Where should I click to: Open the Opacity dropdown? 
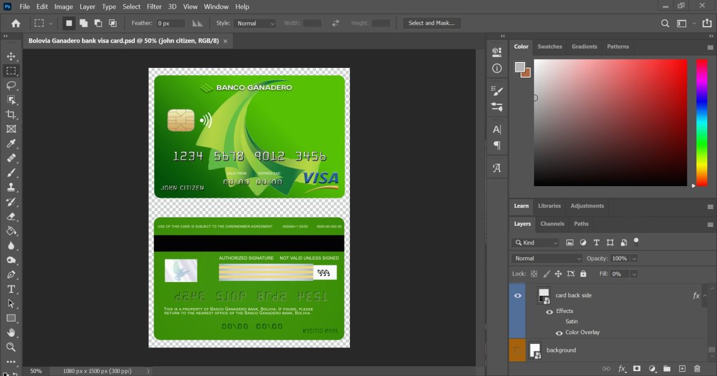(x=634, y=258)
